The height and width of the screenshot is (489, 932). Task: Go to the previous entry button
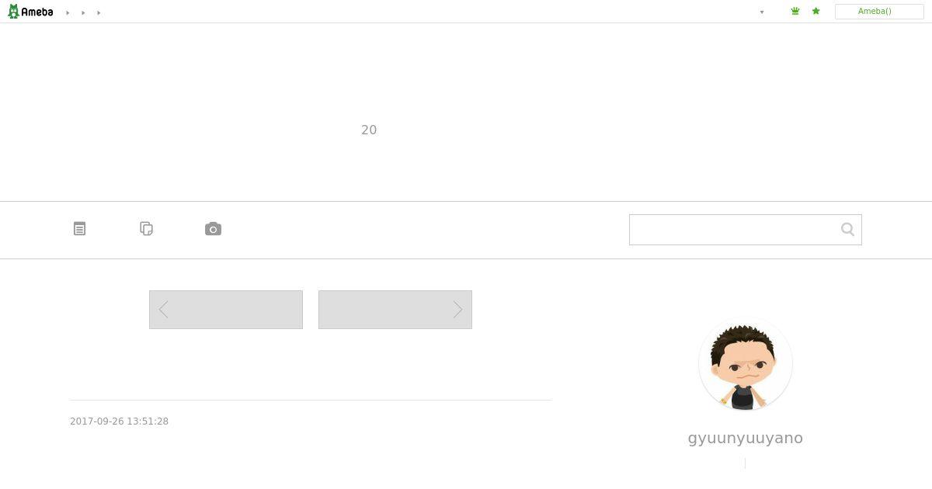pos(226,310)
